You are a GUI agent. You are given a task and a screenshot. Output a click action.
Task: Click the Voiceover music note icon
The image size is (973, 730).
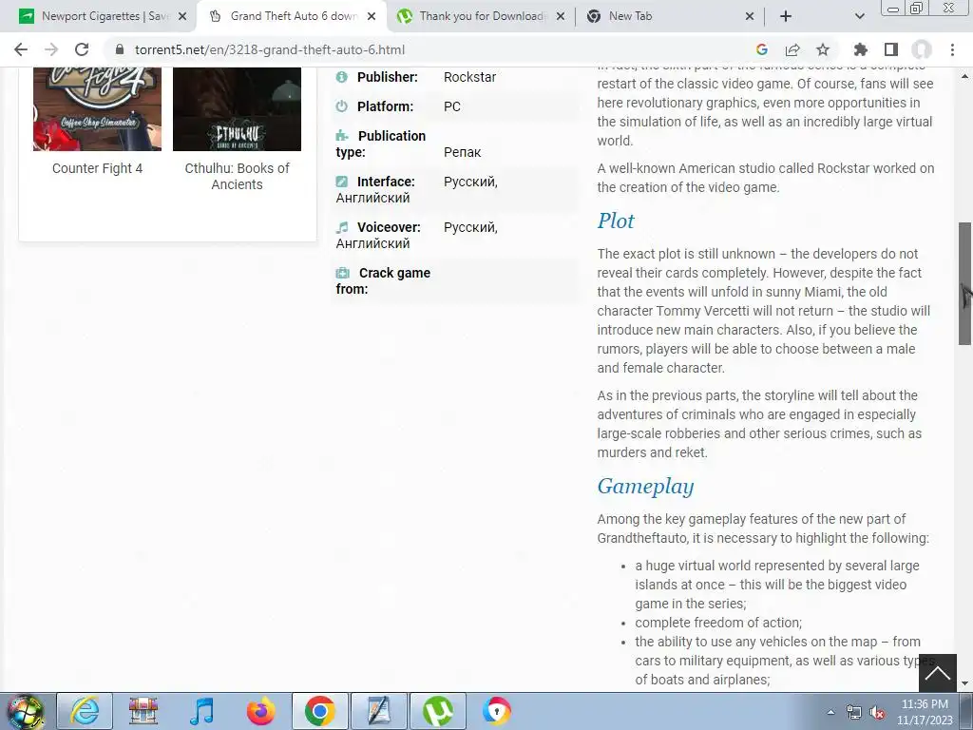(341, 227)
